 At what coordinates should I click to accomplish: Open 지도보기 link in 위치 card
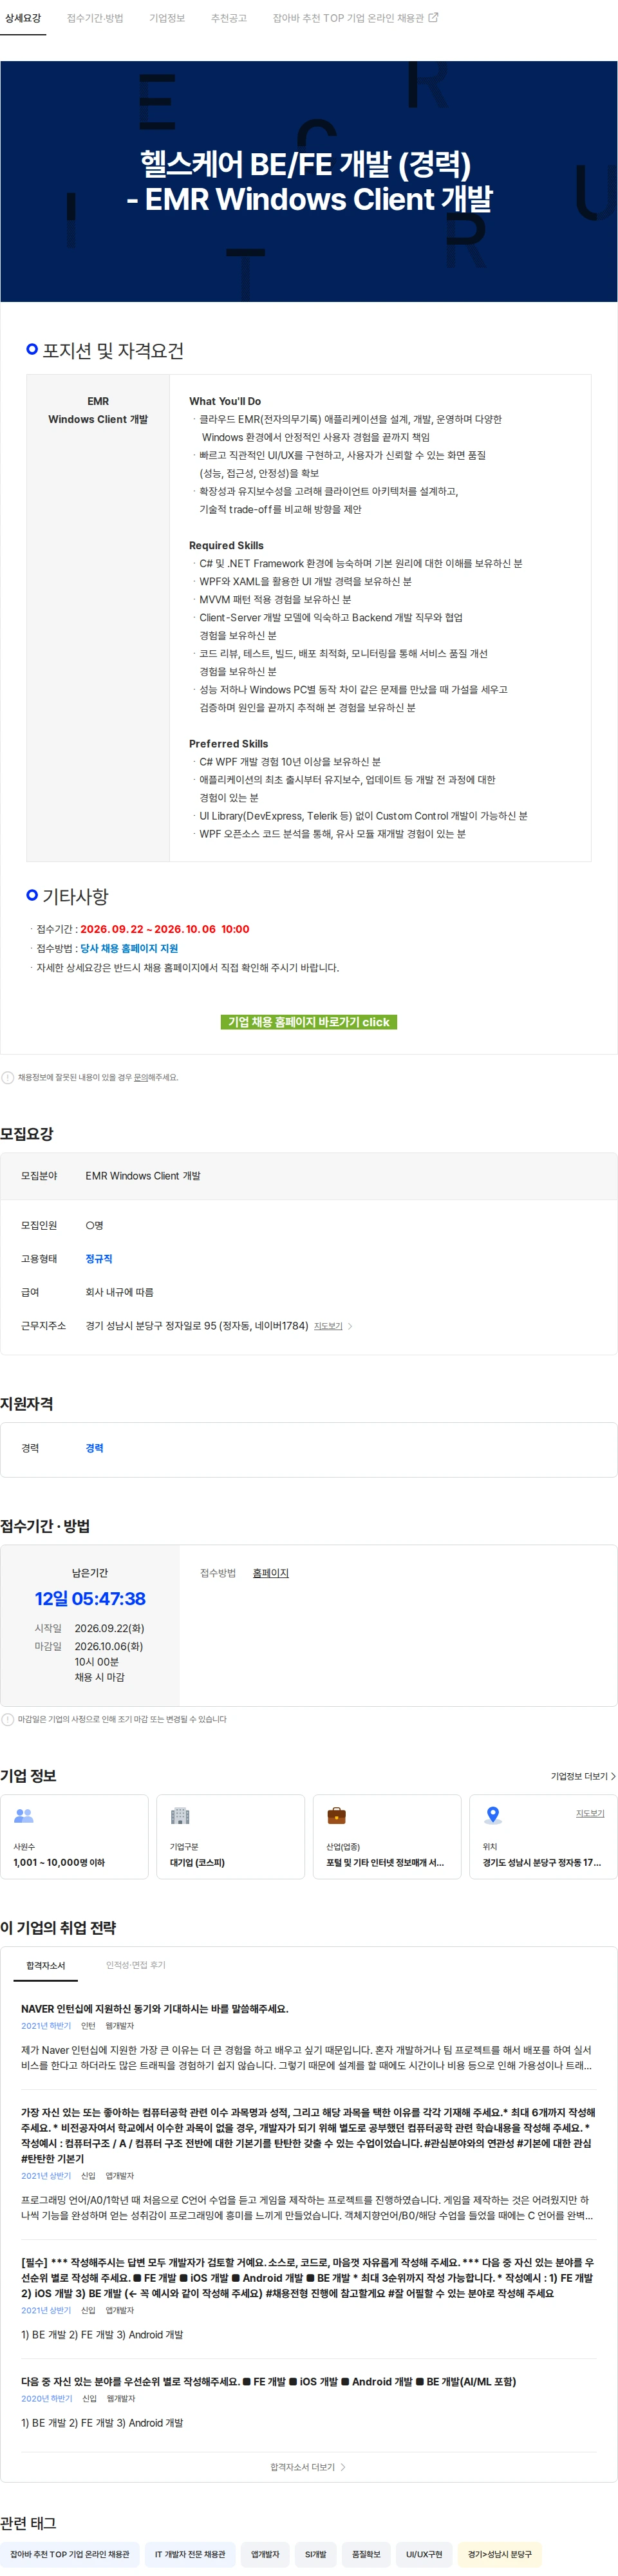pyautogui.click(x=590, y=1813)
